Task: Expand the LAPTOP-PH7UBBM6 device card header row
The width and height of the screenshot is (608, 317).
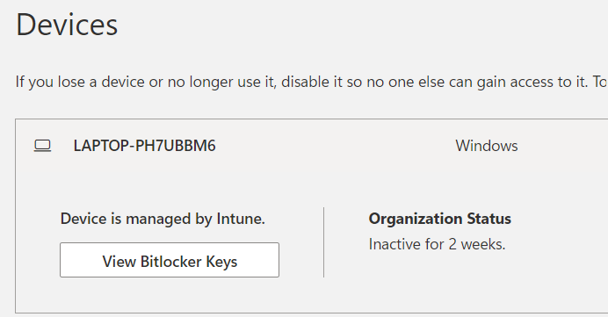Action: click(312, 146)
